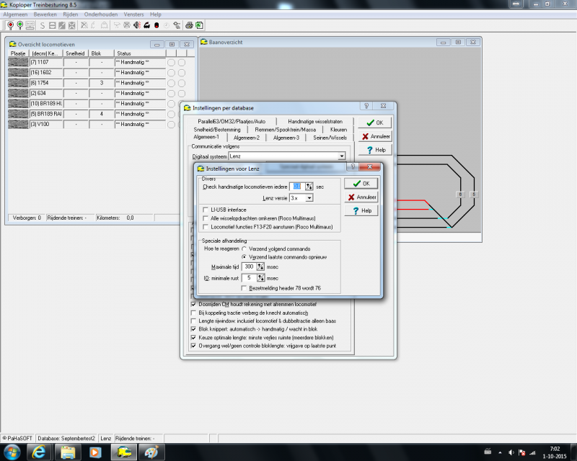Adjust Check handmatige locomotieven spinner arrows
The height and width of the screenshot is (461, 577).
(x=309, y=187)
